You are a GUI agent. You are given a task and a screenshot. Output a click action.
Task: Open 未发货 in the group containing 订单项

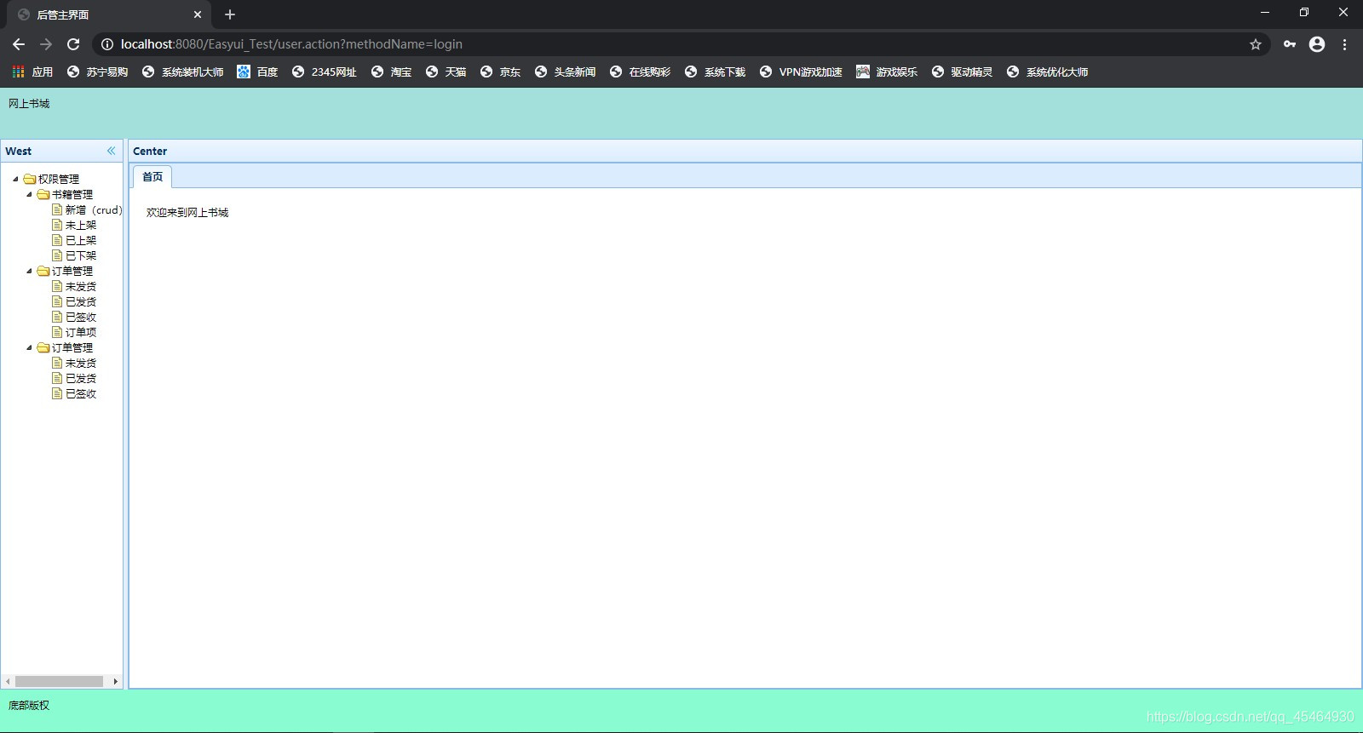81,286
